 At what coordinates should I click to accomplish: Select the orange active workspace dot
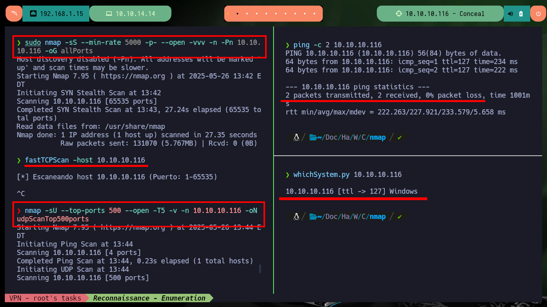coord(228,14)
